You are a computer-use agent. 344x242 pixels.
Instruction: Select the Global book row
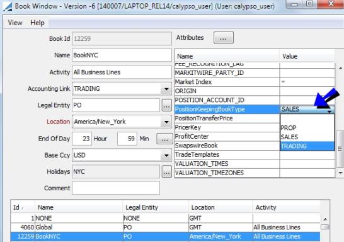166,228
